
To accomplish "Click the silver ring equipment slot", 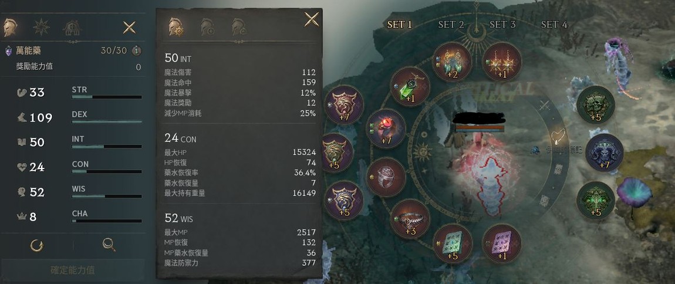I will tap(386, 177).
